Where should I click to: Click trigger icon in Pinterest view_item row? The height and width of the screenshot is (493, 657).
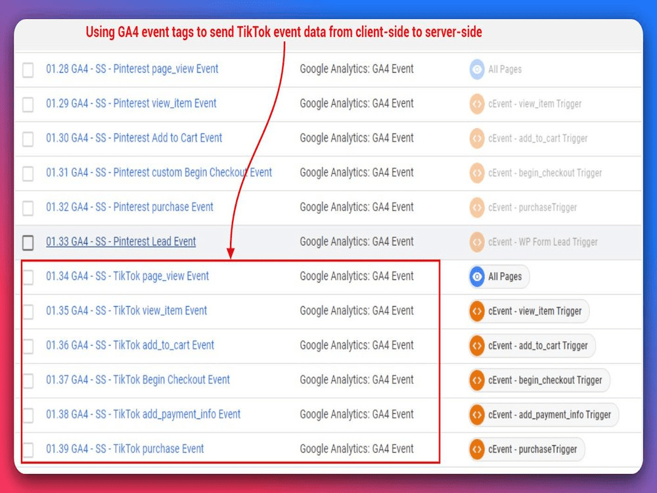coord(477,104)
